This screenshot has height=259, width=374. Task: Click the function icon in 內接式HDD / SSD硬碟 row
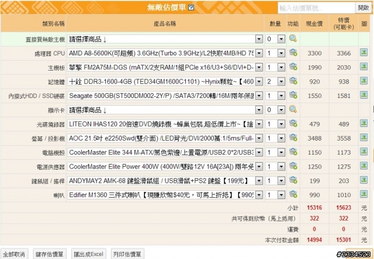(x=293, y=95)
